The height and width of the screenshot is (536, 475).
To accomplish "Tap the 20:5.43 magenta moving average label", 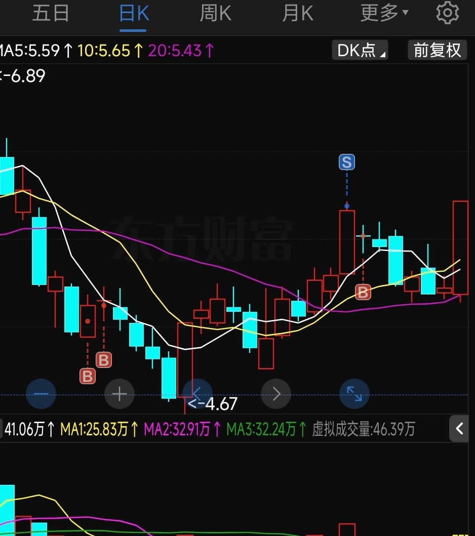I will tap(181, 51).
